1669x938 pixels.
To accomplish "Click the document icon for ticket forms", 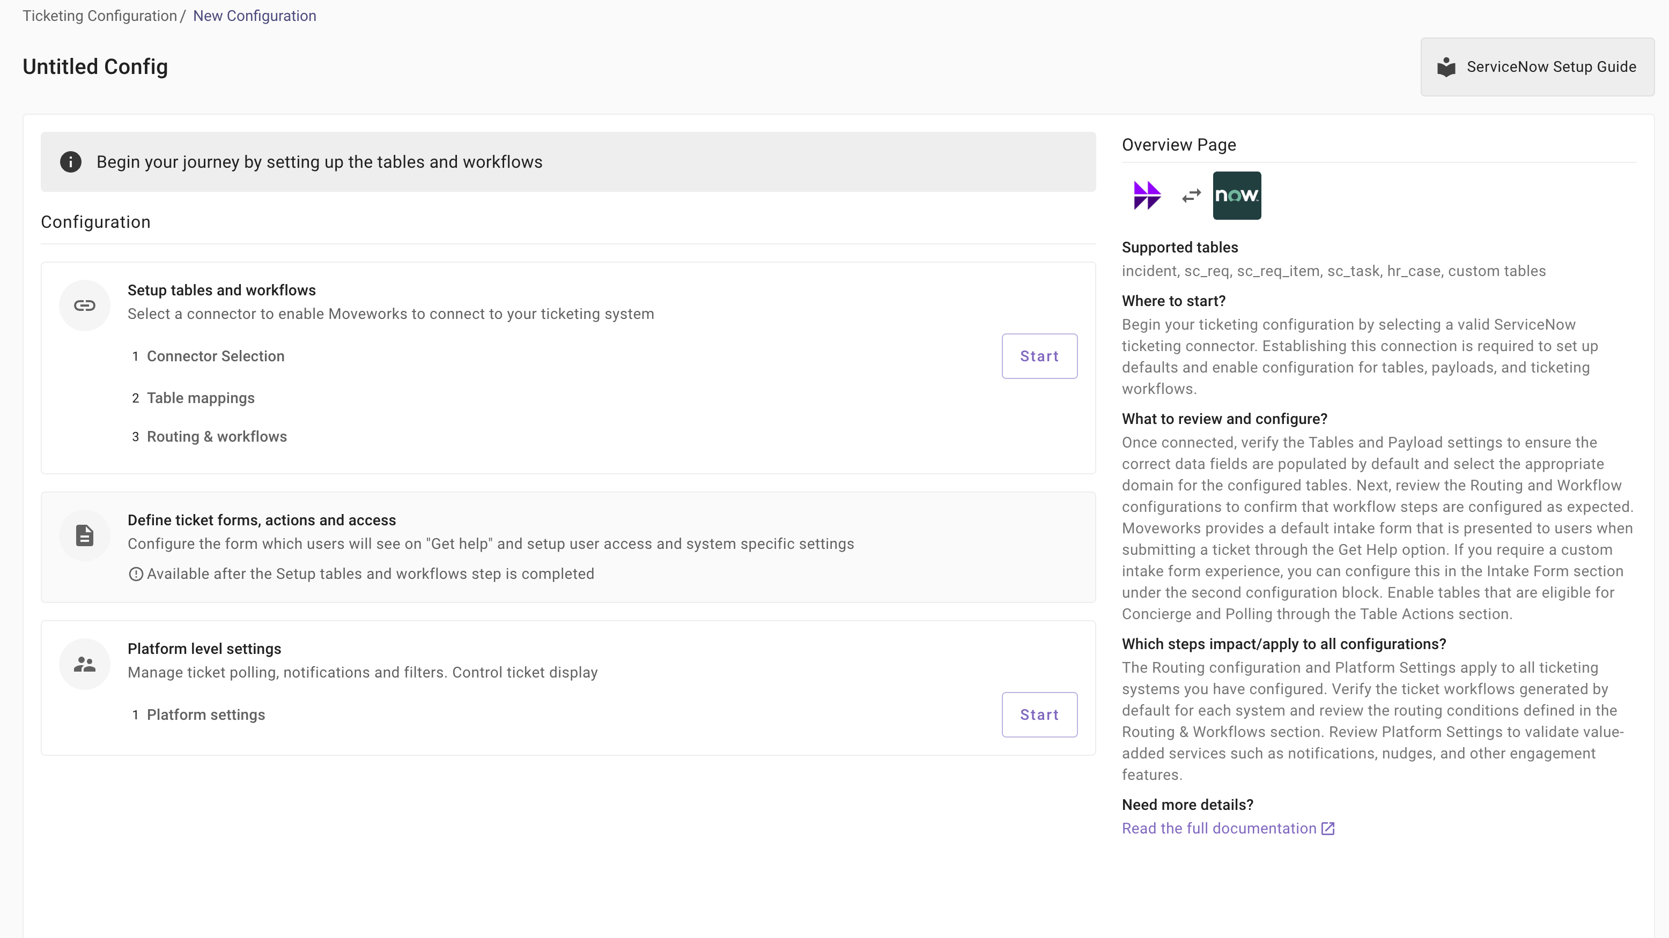I will tap(85, 535).
